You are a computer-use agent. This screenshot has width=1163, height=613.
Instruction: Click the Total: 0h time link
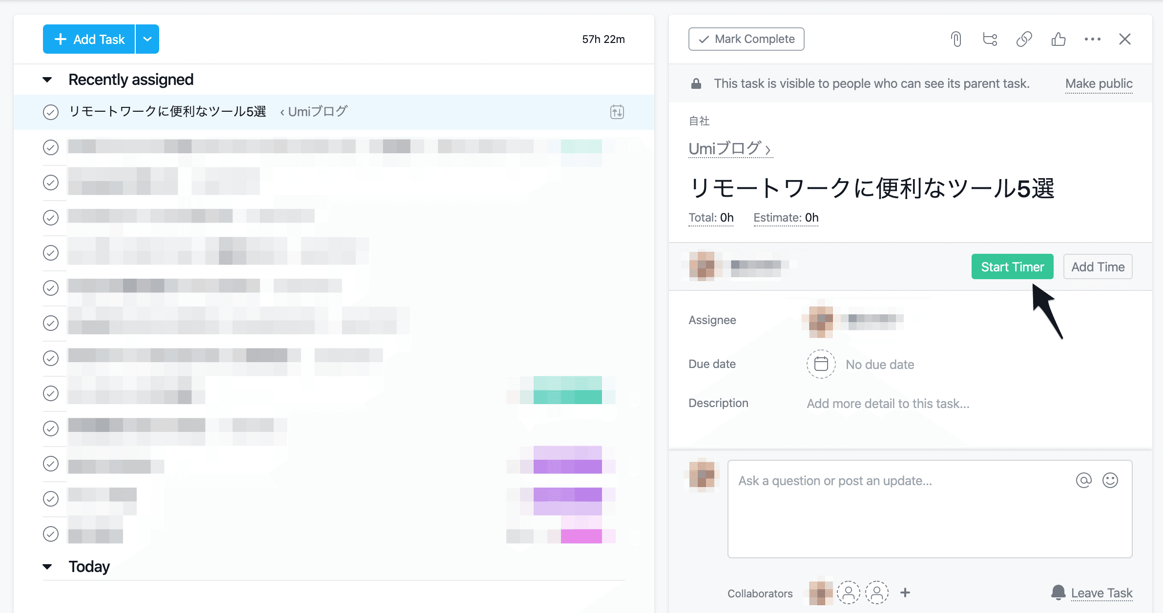click(711, 218)
